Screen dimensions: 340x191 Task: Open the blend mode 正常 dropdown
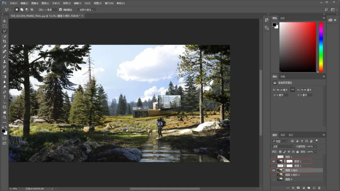click(283, 146)
